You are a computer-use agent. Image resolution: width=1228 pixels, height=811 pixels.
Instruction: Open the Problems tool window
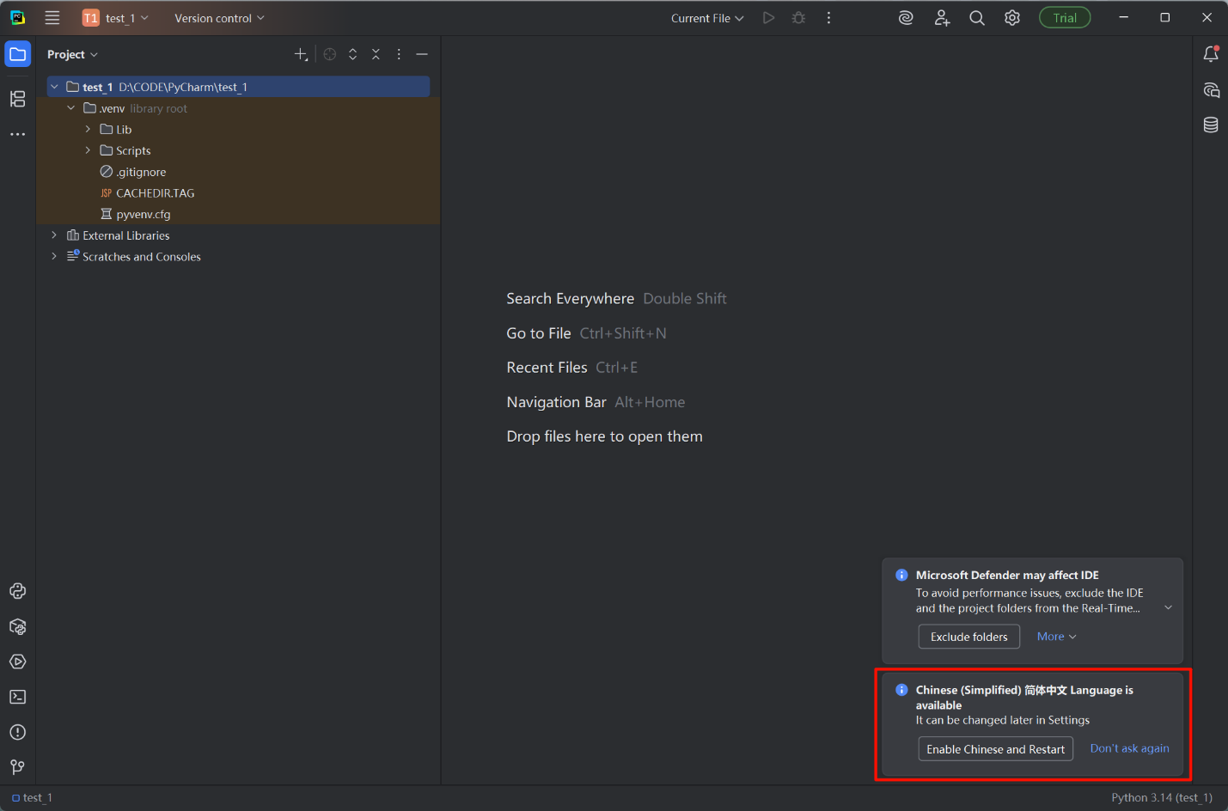pyautogui.click(x=18, y=732)
